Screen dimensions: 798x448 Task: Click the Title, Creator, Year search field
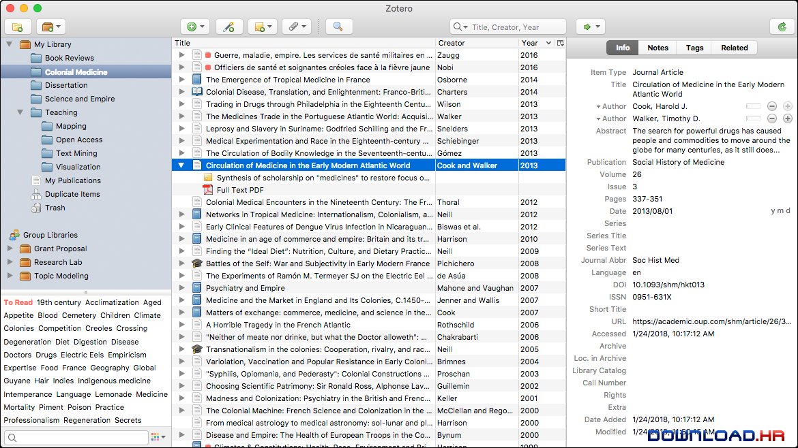[x=508, y=27]
